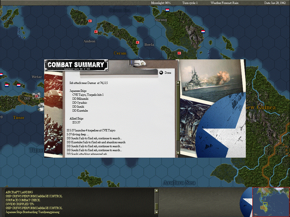Click the arrow icon beside Done
This screenshot has height=217, width=290.
(161, 73)
